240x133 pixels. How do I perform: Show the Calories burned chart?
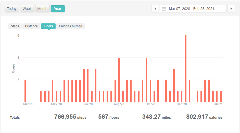point(70,26)
